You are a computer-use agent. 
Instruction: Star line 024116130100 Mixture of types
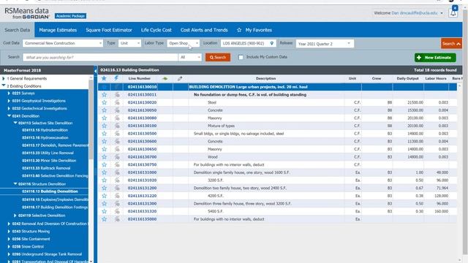pos(104,126)
